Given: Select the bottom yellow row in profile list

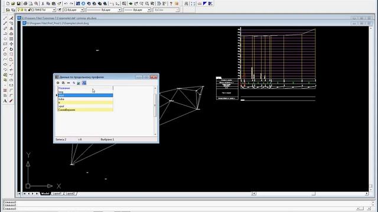Looking at the screenshot, I should (85, 110).
